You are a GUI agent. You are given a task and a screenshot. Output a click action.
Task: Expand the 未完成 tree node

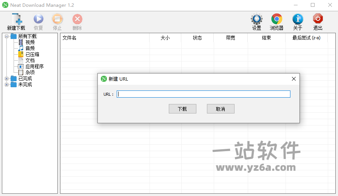click(x=7, y=85)
